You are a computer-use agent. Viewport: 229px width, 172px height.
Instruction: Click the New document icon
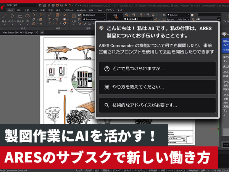tap(40, 5)
